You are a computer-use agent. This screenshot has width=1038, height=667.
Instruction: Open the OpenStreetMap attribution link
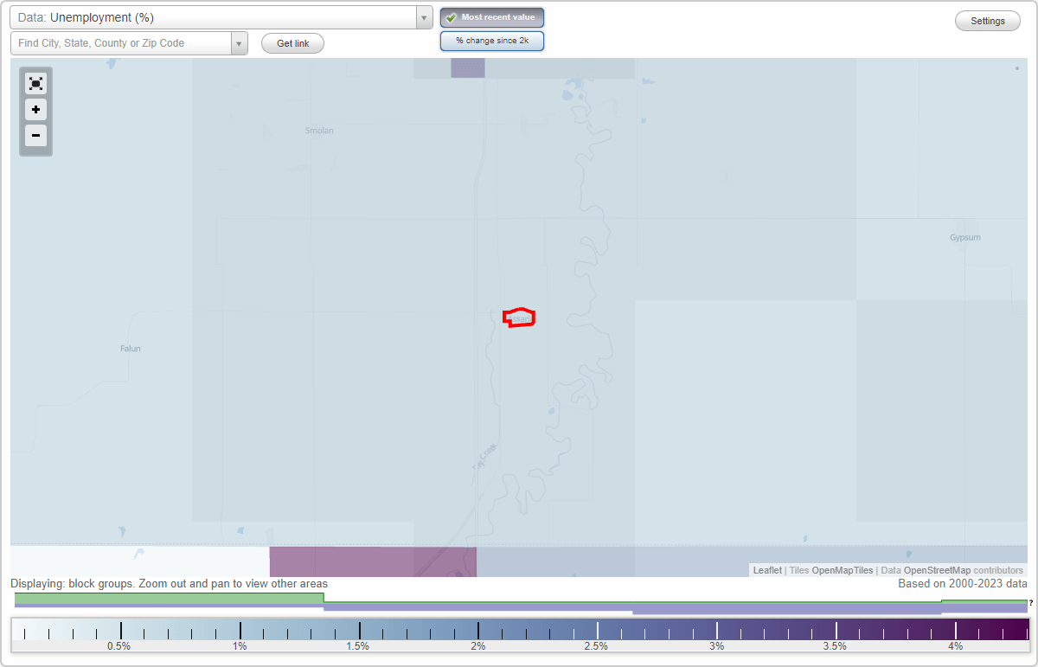tap(937, 570)
